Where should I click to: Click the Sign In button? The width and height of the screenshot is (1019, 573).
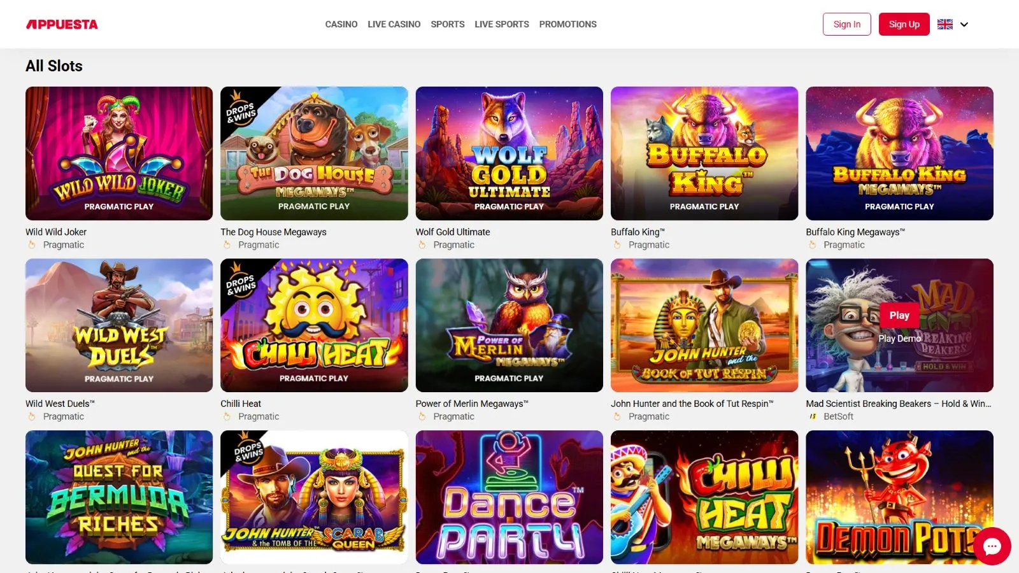[846, 24]
